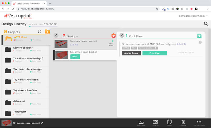Sort projects with the A-Z icon

40,32
